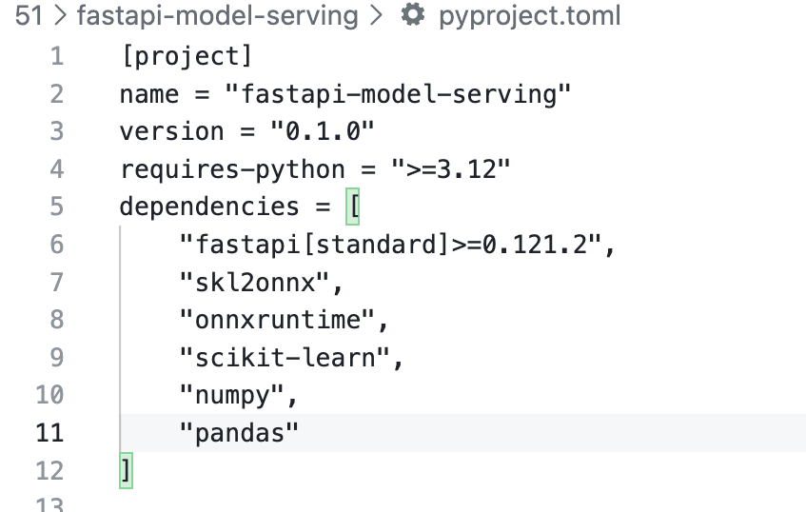Click the highlighted closing bracket on line 12
The width and height of the screenshot is (806, 512).
(x=126, y=470)
